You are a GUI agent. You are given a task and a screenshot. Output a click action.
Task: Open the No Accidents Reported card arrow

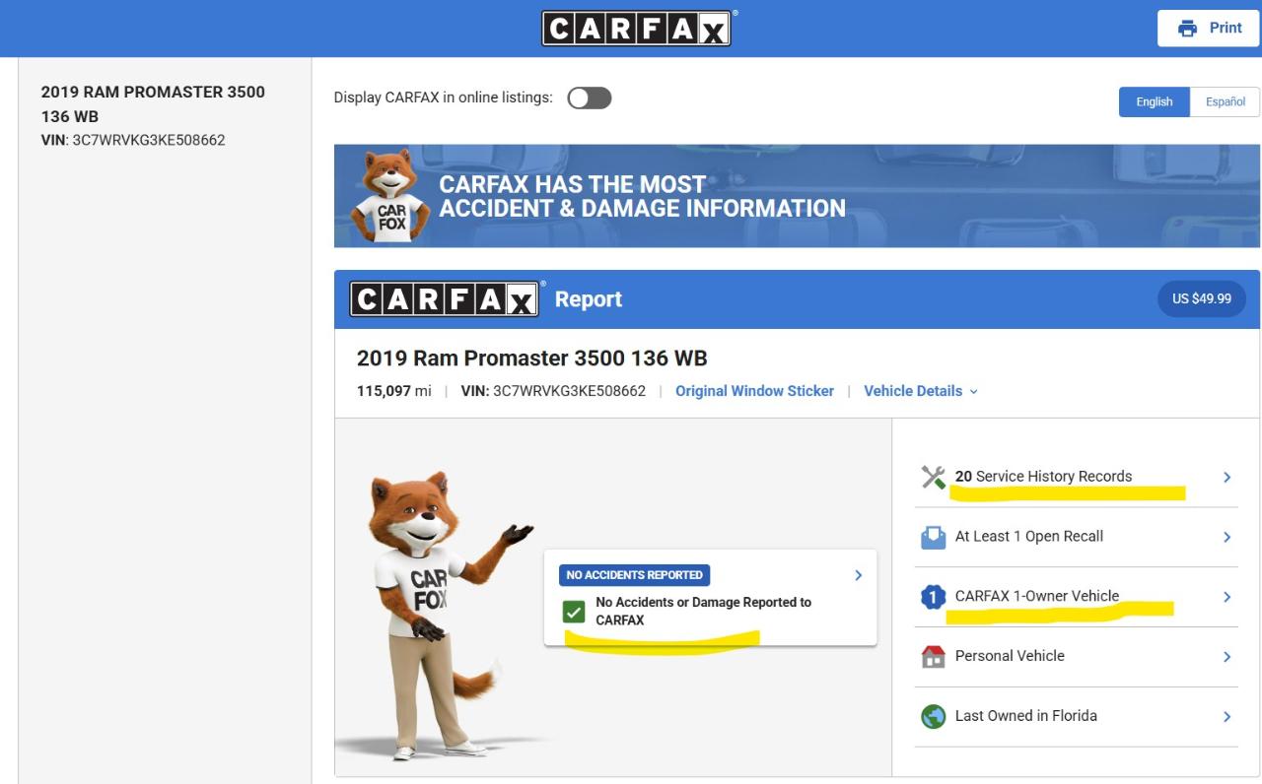(x=858, y=575)
